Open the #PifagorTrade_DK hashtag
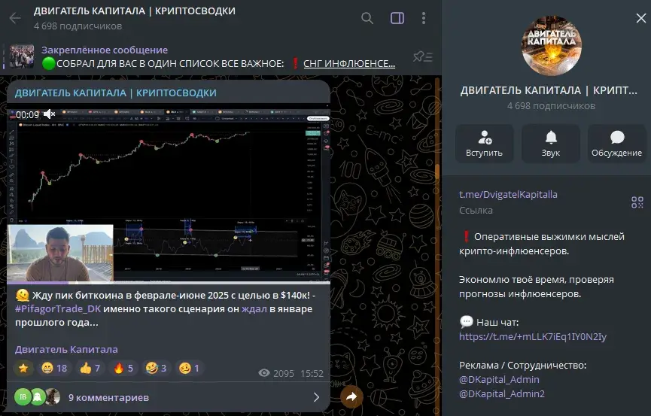Viewport: 651px width, 416px height. click(58, 309)
